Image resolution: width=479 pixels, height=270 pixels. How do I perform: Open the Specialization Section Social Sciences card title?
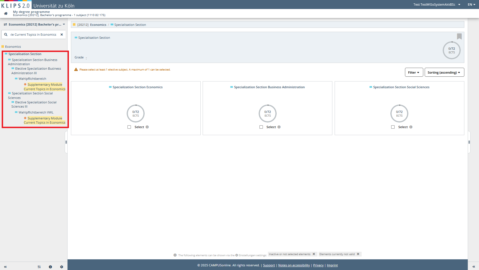(401, 87)
